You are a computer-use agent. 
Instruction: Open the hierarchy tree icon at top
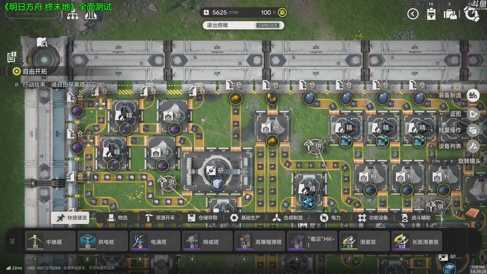(x=72, y=15)
